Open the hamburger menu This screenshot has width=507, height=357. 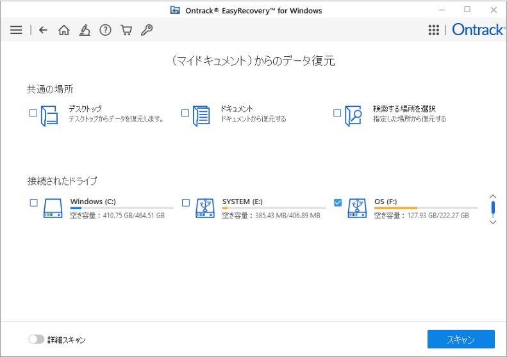[16, 30]
